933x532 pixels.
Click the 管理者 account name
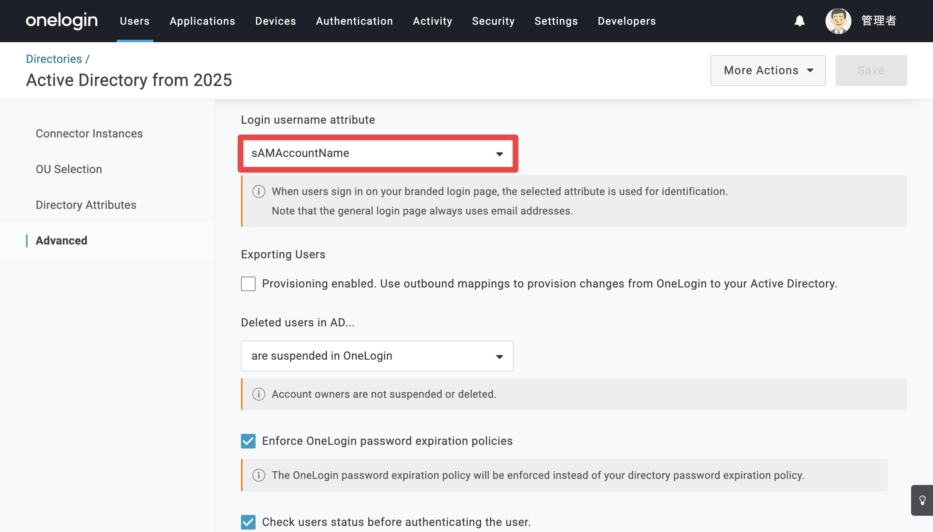click(x=879, y=21)
